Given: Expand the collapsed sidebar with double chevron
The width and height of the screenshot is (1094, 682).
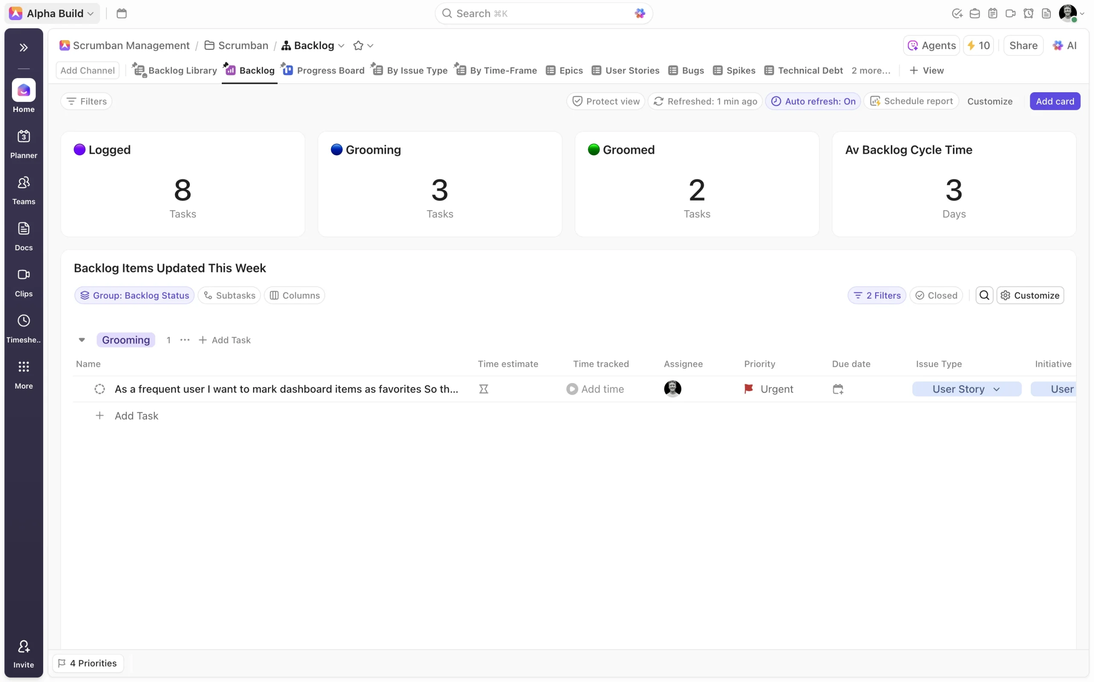Looking at the screenshot, I should pyautogui.click(x=24, y=47).
